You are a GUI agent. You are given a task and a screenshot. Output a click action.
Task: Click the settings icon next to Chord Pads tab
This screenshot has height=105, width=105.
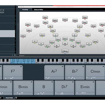point(16,98)
